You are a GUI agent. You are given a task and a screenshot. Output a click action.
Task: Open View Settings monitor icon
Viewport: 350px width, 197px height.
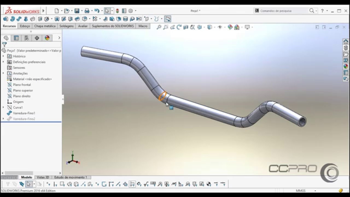pos(247,27)
